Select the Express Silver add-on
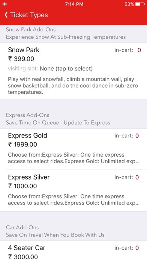Screen dimensions: 147x262 [x=73, y=190]
